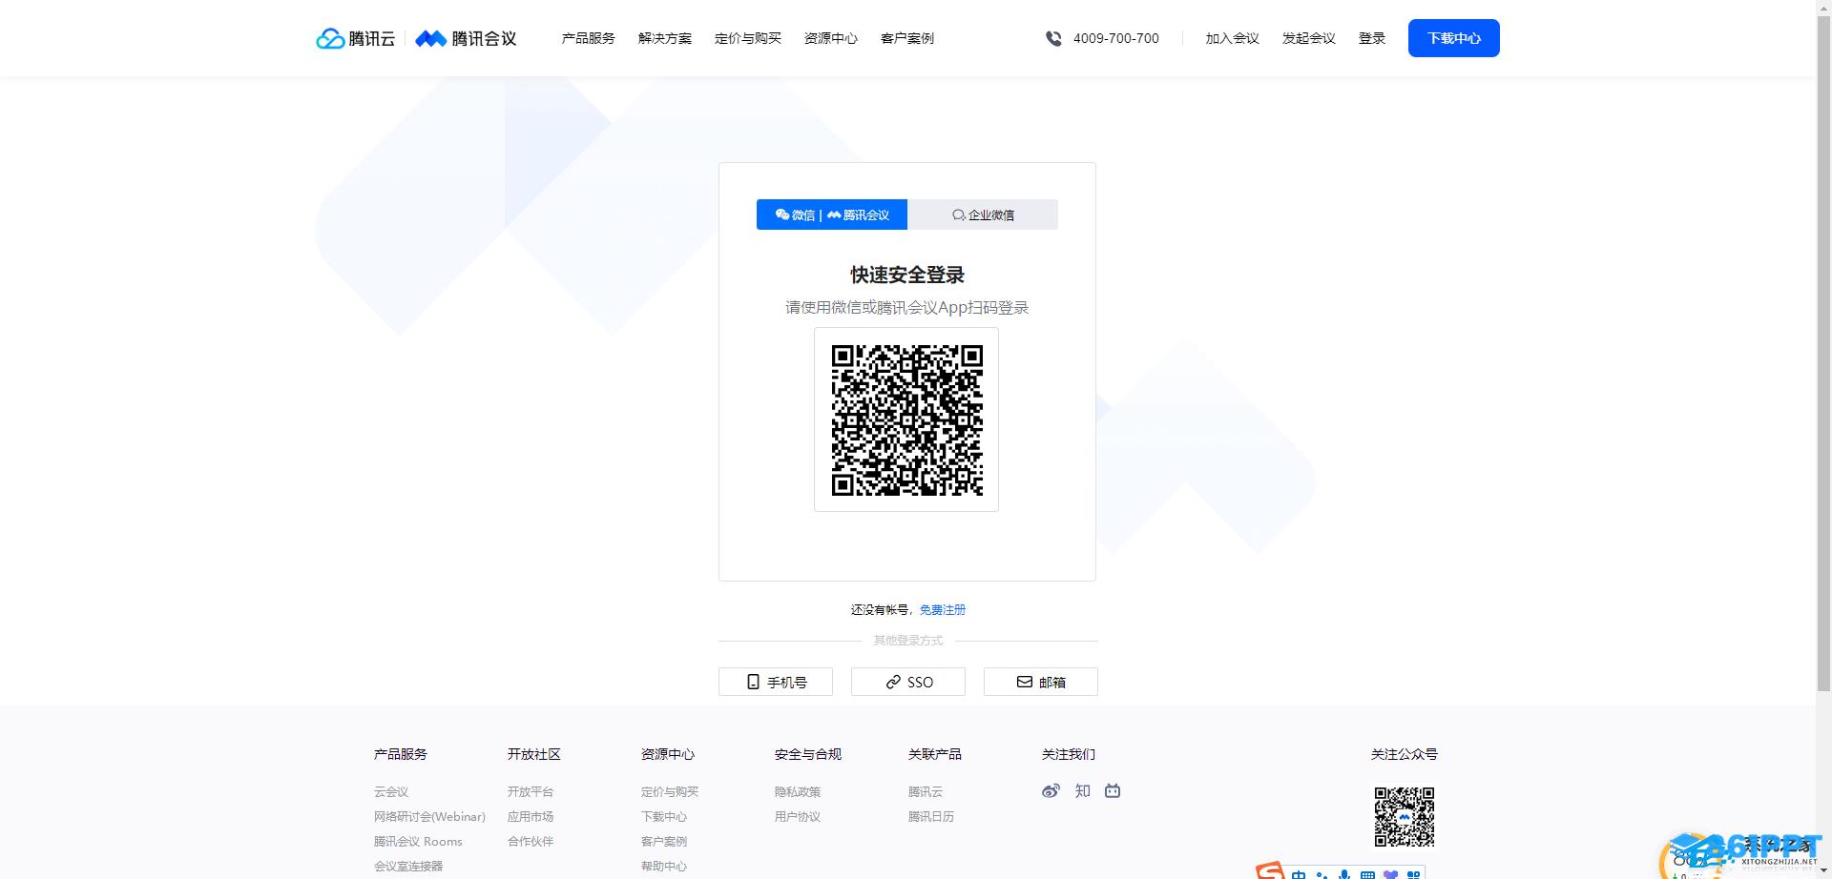Open the 定价与购买 nav menu
The image size is (1832, 879).
(748, 38)
